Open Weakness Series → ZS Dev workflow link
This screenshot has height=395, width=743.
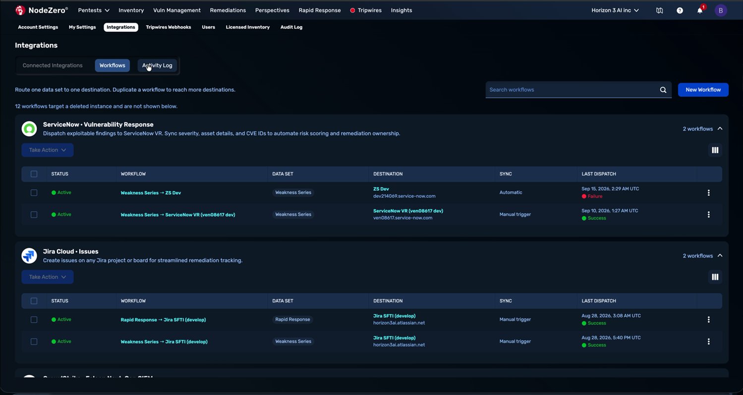pyautogui.click(x=151, y=193)
